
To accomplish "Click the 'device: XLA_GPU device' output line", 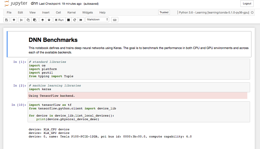I will 49,133.
